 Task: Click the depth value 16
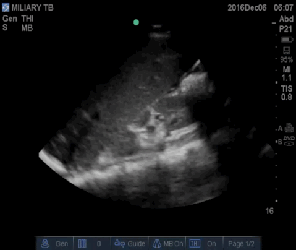point(269,211)
